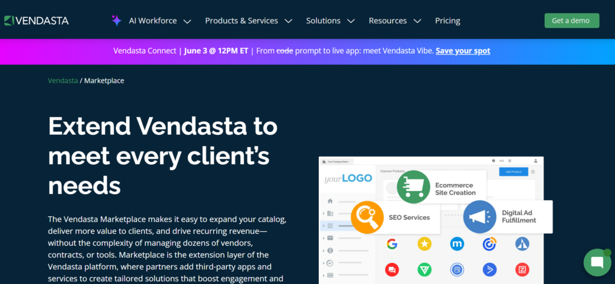Expand the Solutions chevron
615x284 pixels.
coord(351,21)
